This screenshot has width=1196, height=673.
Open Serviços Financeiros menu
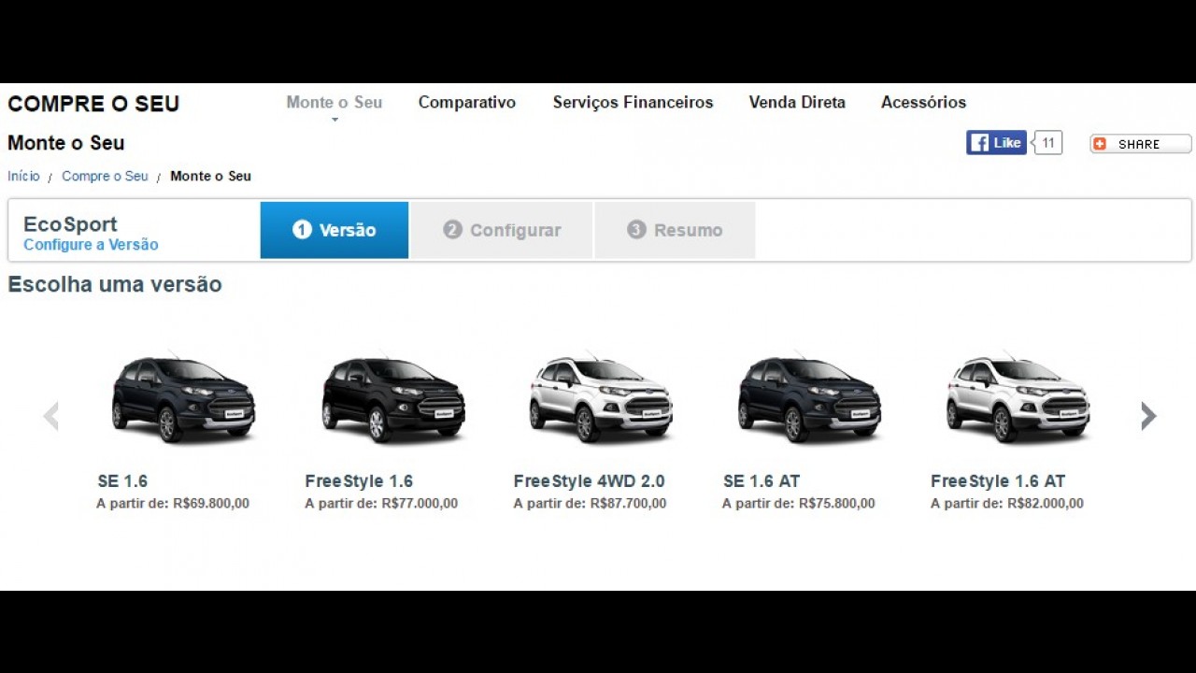coord(633,103)
